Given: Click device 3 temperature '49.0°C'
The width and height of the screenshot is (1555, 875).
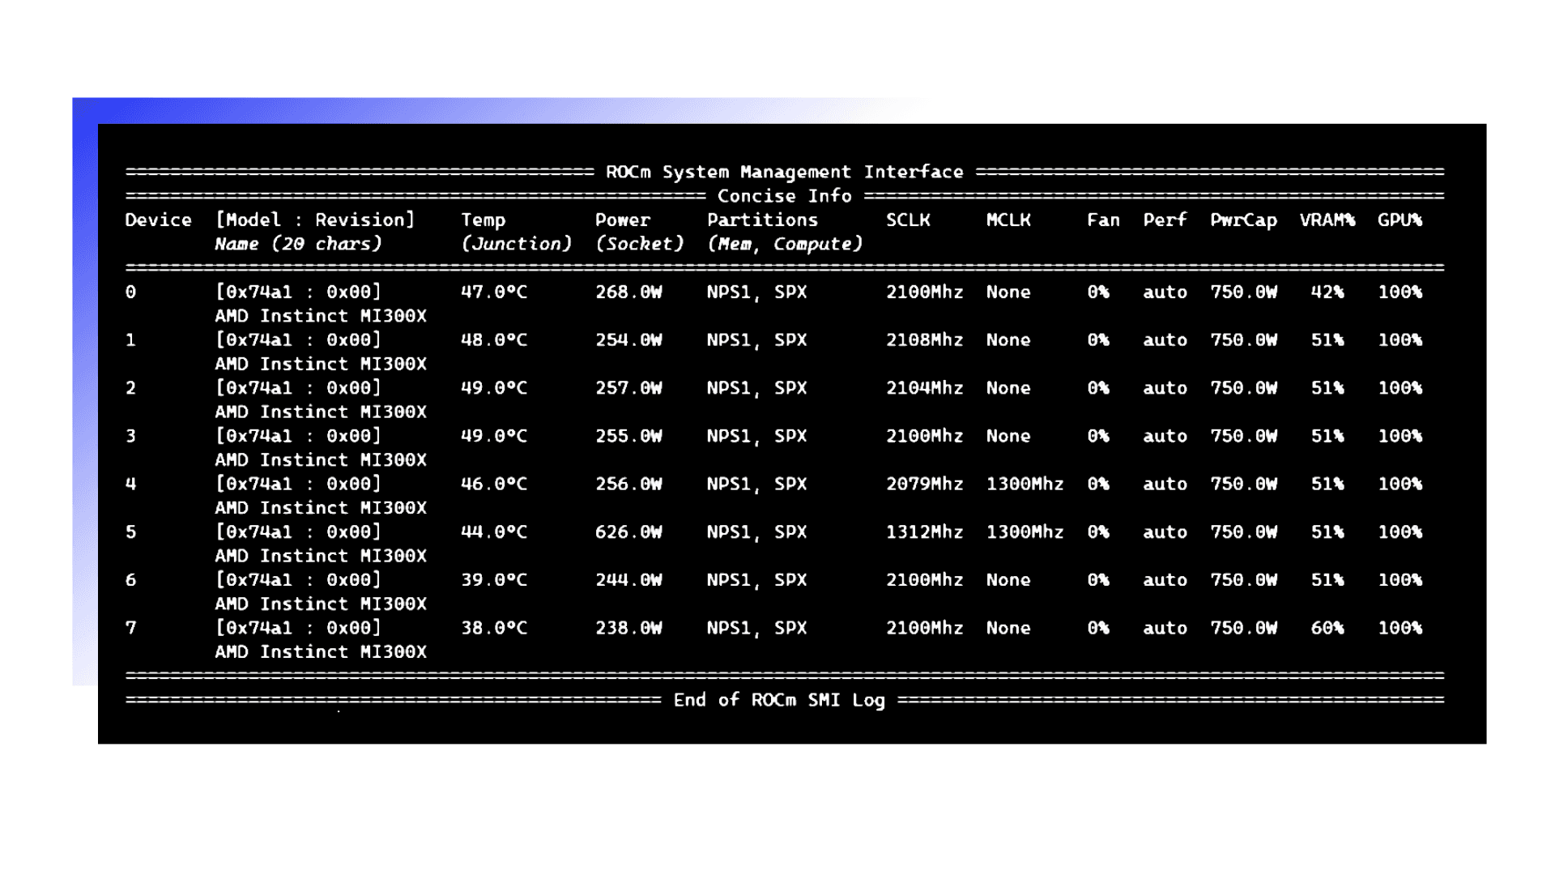Looking at the screenshot, I should pyautogui.click(x=494, y=436).
